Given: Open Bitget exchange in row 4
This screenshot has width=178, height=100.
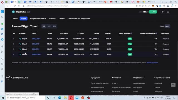Looking at the screenshot, I should [x=23, y=54].
